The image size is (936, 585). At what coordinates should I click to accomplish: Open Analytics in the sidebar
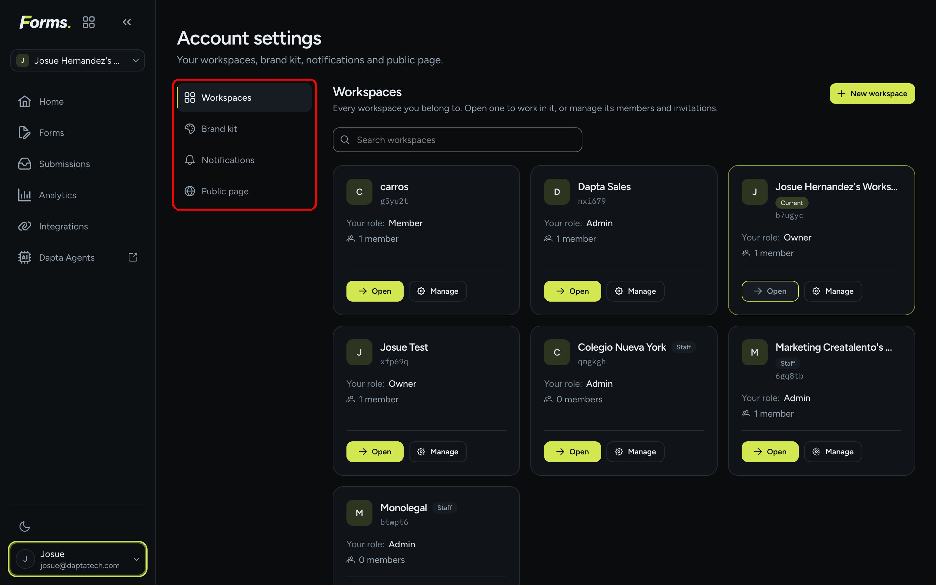click(78, 195)
